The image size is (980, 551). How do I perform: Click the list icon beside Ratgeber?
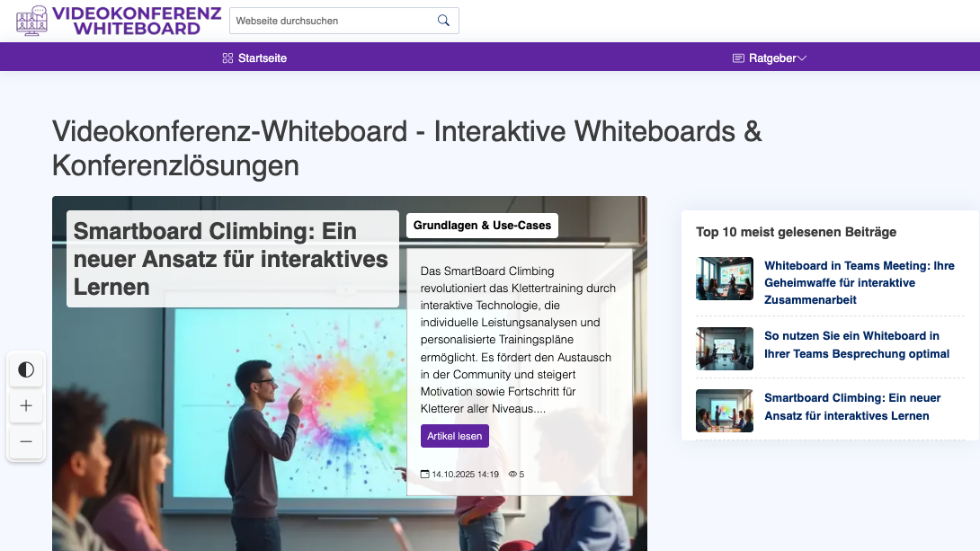click(x=737, y=58)
